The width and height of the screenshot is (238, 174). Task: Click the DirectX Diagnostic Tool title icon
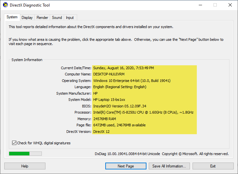(6, 5)
